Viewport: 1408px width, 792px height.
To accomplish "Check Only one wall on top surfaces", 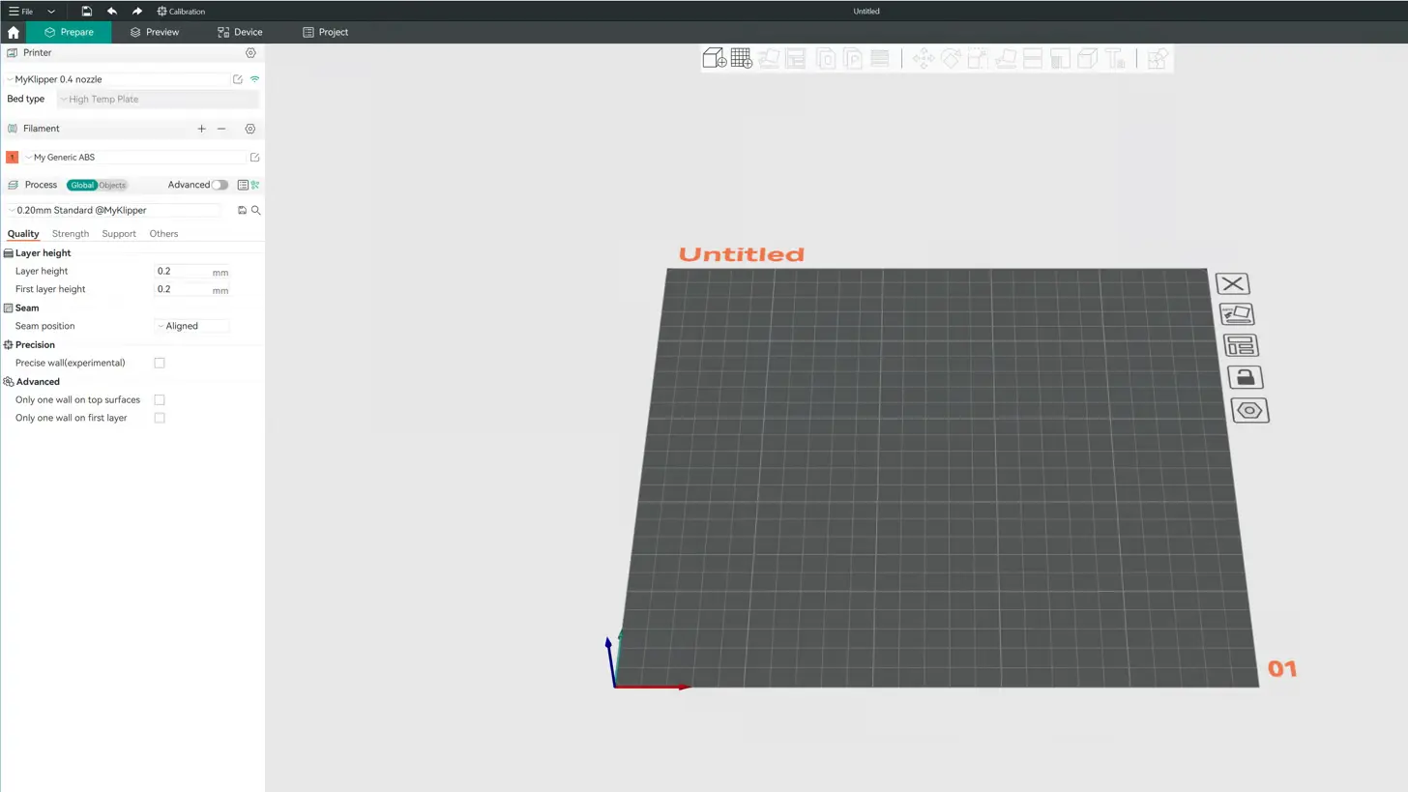I will pos(160,399).
